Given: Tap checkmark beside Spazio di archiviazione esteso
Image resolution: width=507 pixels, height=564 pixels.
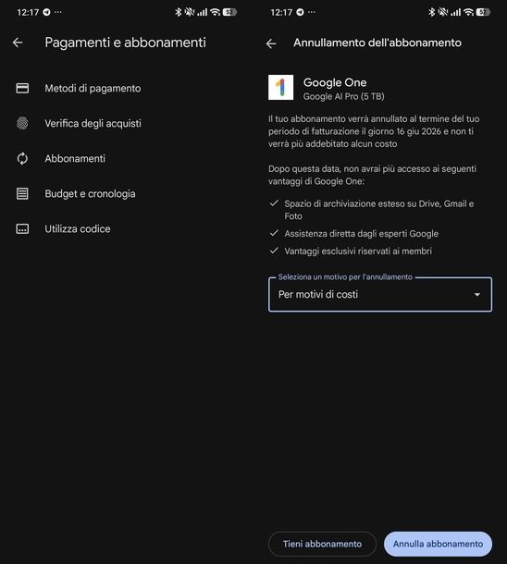Looking at the screenshot, I should (274, 203).
